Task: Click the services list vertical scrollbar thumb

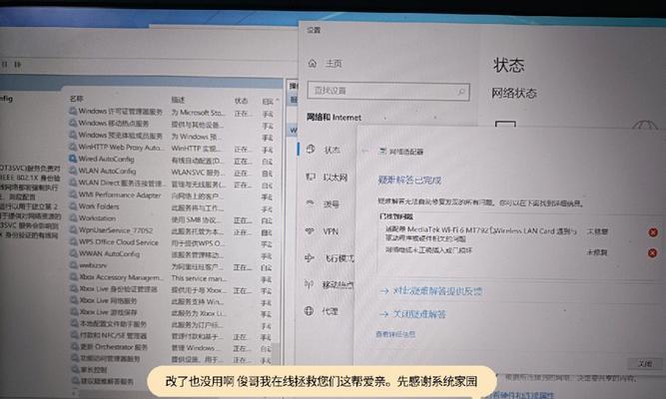Action: click(277, 354)
